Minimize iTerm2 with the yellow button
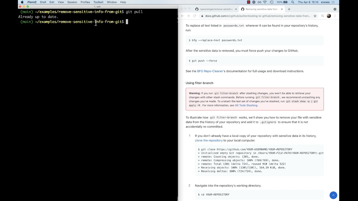 tap(24, 6)
